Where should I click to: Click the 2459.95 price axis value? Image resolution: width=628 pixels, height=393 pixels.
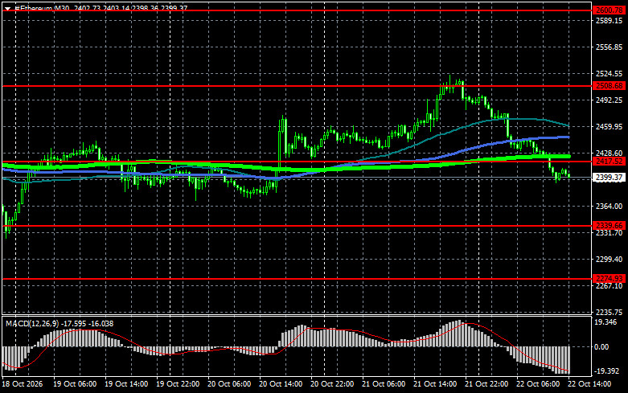(x=610, y=126)
